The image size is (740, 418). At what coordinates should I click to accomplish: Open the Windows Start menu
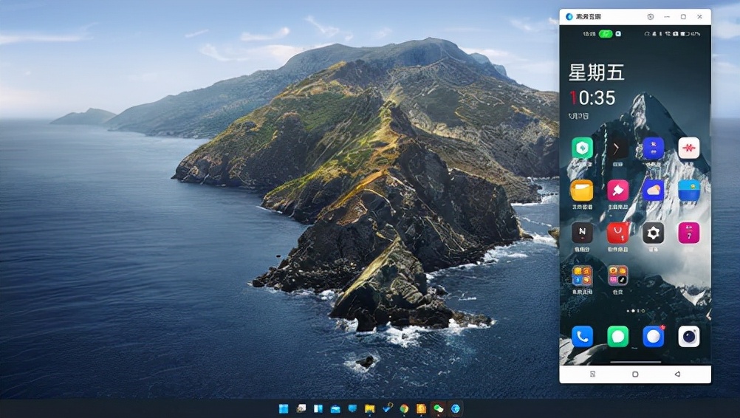(284, 408)
